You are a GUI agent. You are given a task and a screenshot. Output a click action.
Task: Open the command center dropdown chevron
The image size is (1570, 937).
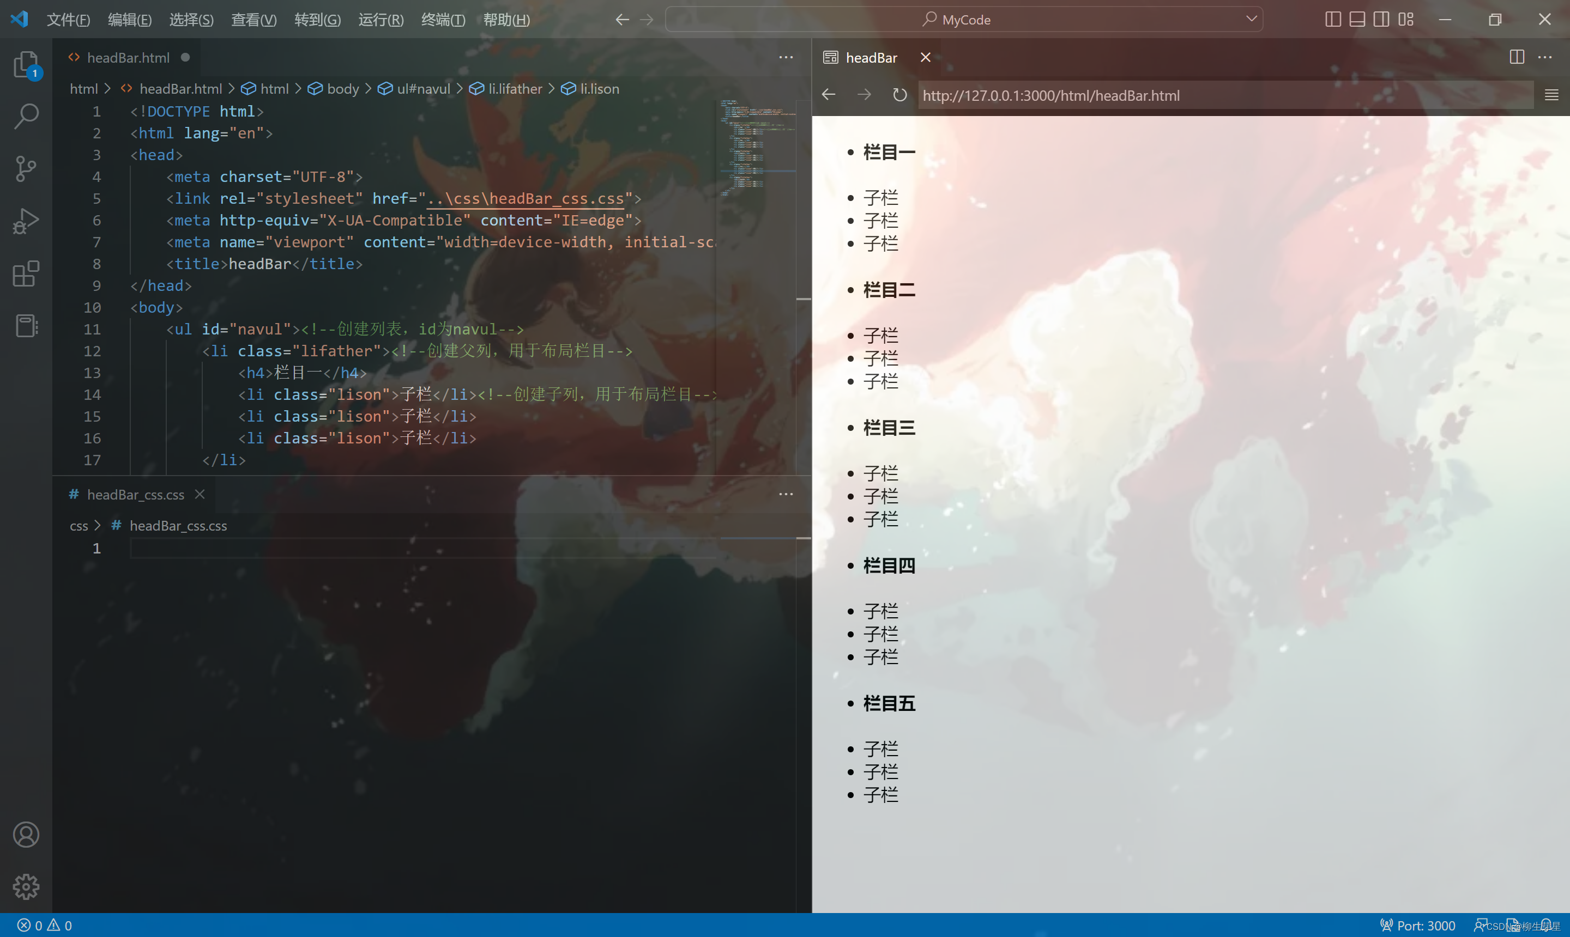pos(1251,20)
